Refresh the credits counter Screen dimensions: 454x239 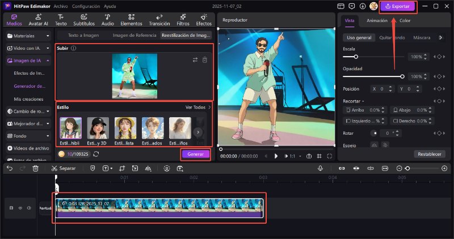tap(96, 154)
